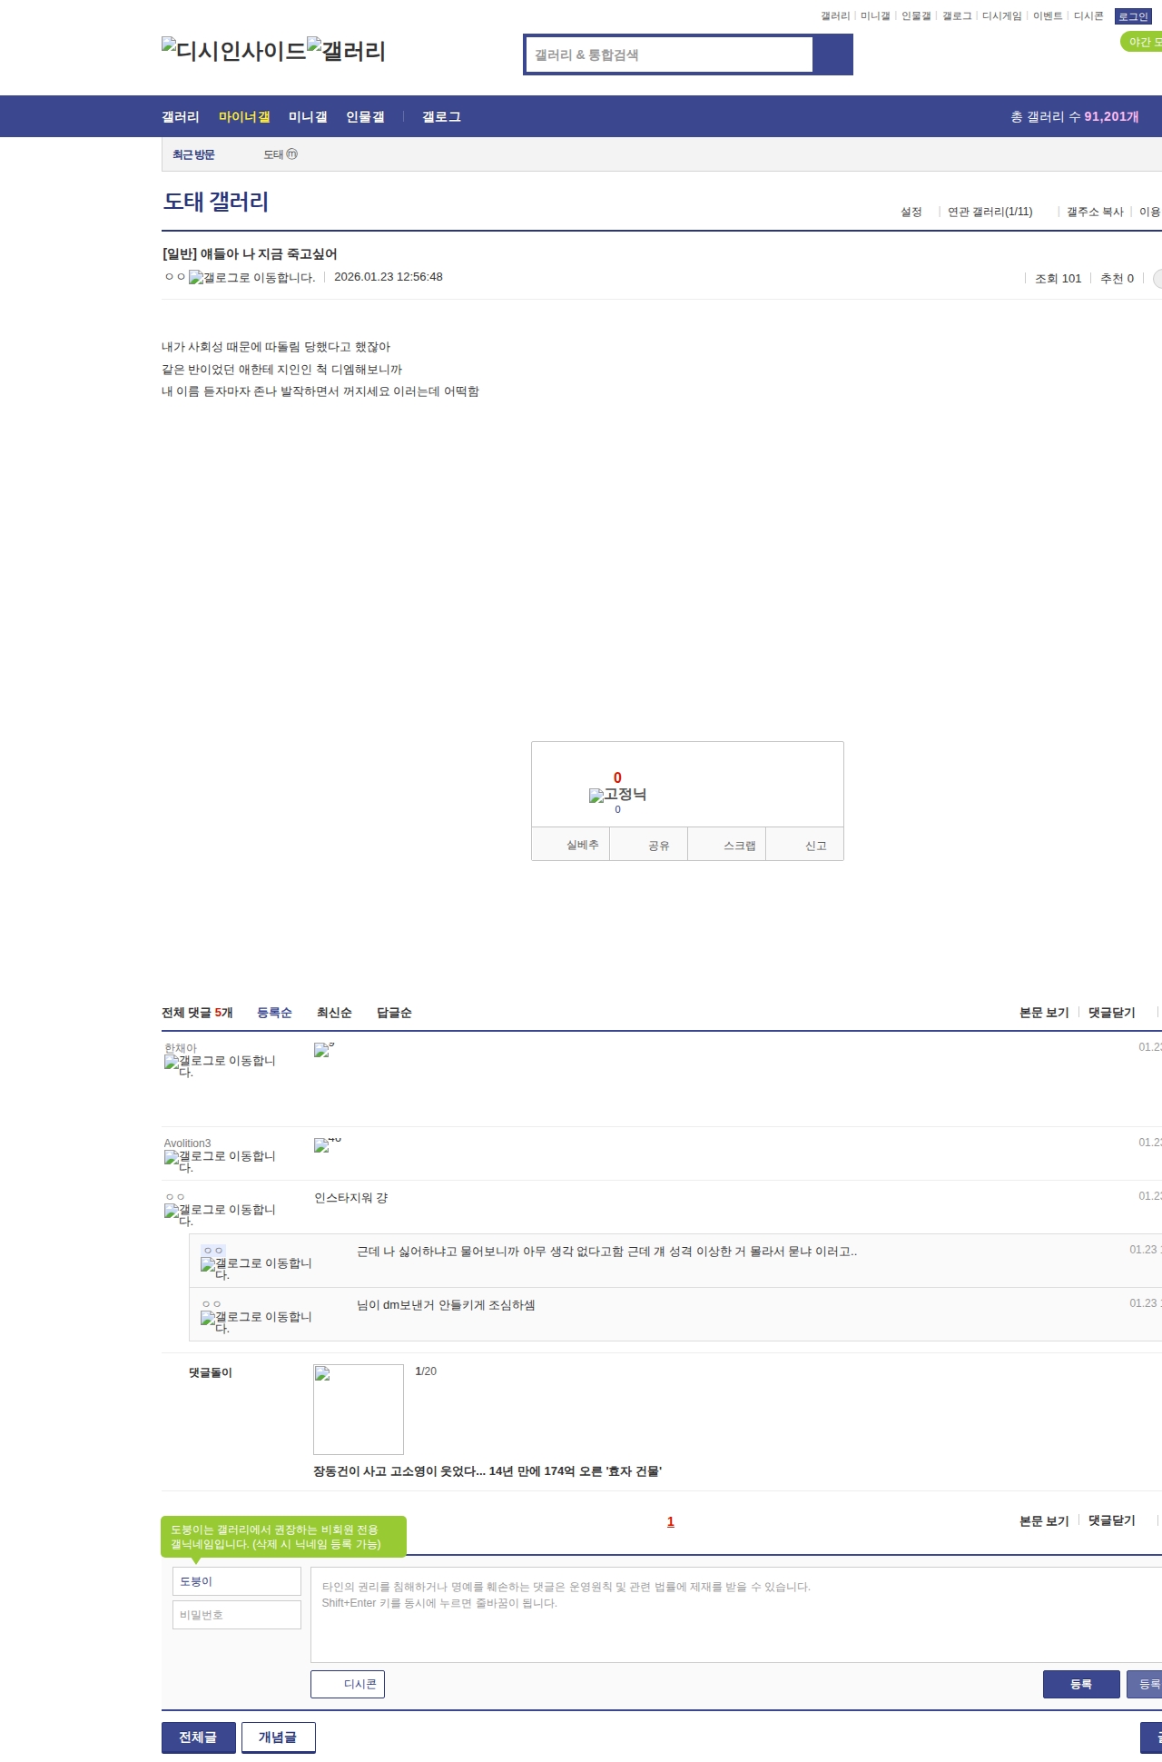Image resolution: width=1162 pixels, height=1762 pixels.
Task: Toggle 댓글닫기 above the comment list
Action: click(x=1111, y=1013)
